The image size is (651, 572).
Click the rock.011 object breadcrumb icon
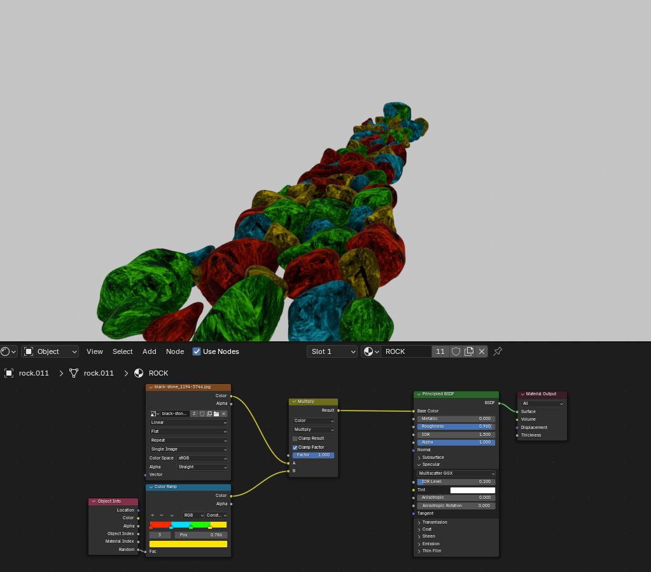click(x=9, y=373)
